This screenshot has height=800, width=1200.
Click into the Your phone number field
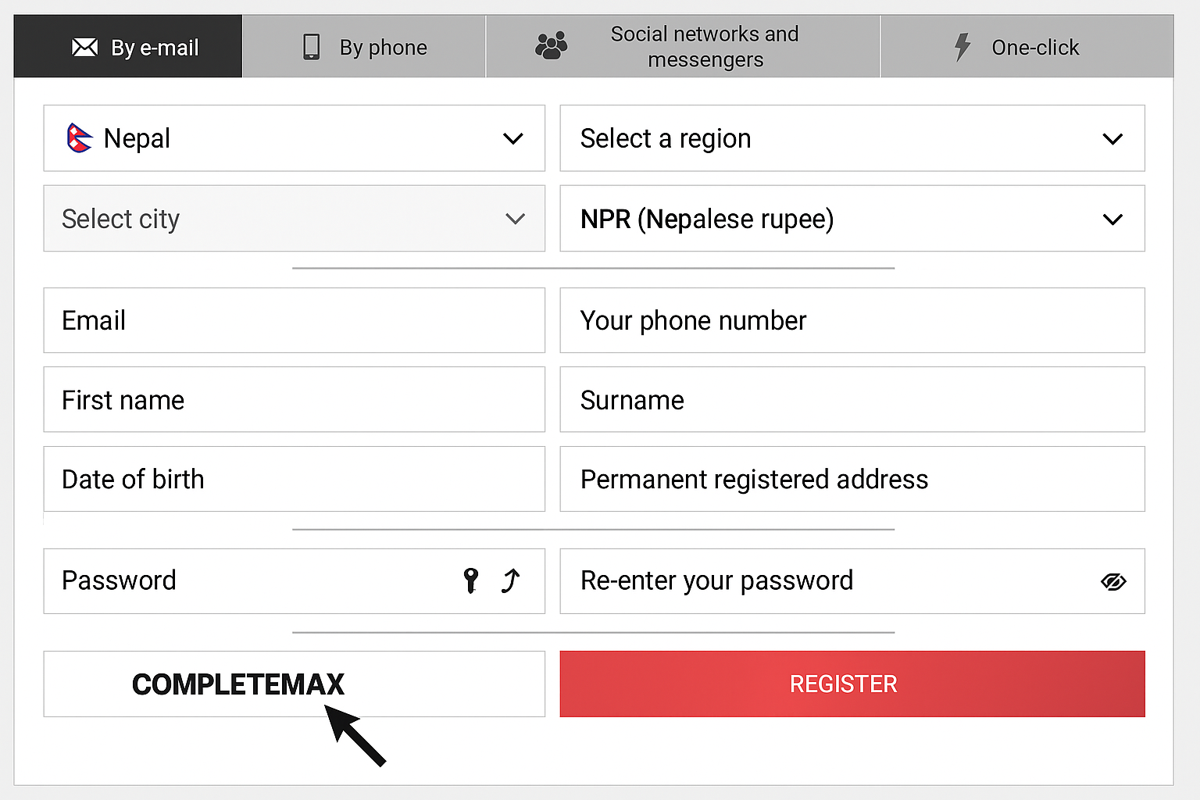[x=852, y=320]
